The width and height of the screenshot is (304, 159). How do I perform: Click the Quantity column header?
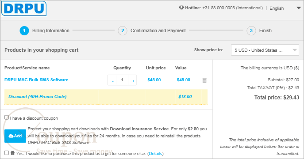click(122, 68)
